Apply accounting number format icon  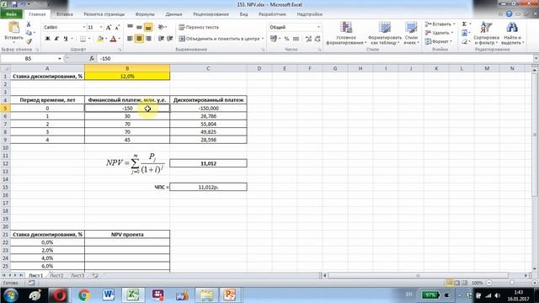pos(274,39)
